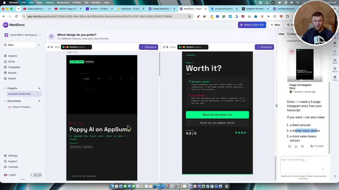
Task: Open the Media panel
Action: click(x=335, y=61)
